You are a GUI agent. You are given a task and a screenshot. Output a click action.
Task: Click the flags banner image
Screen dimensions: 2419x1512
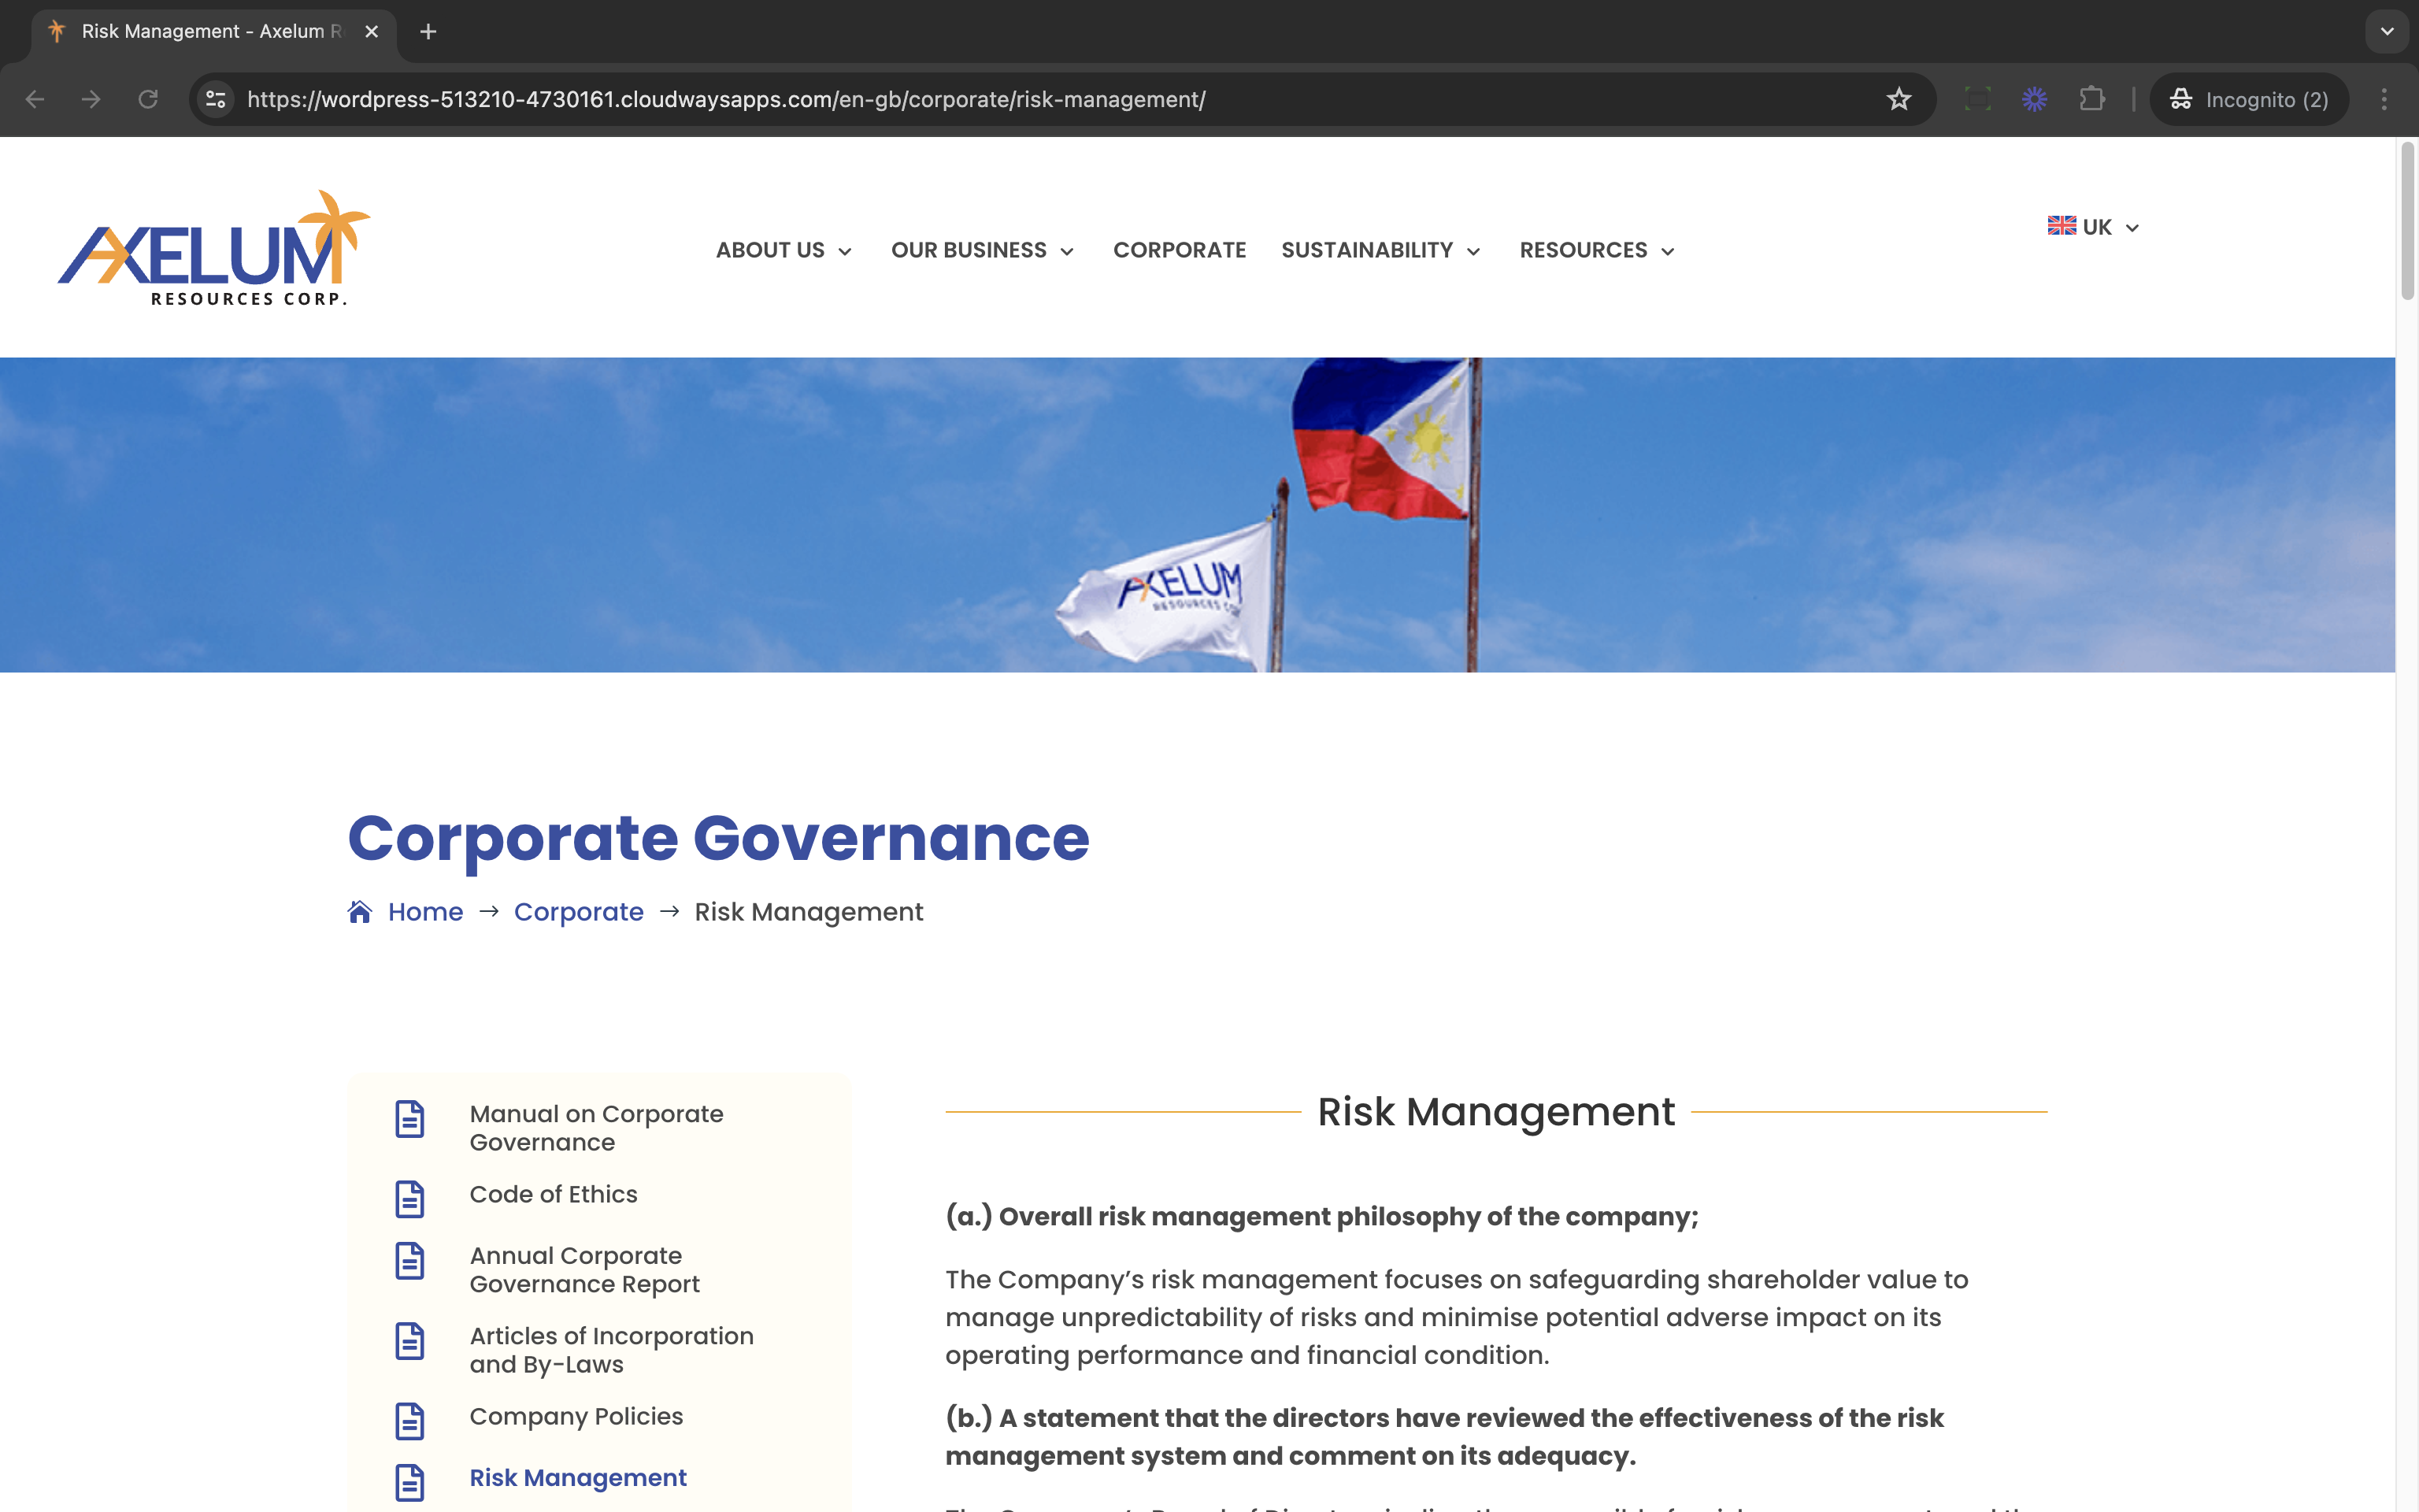(x=1198, y=514)
